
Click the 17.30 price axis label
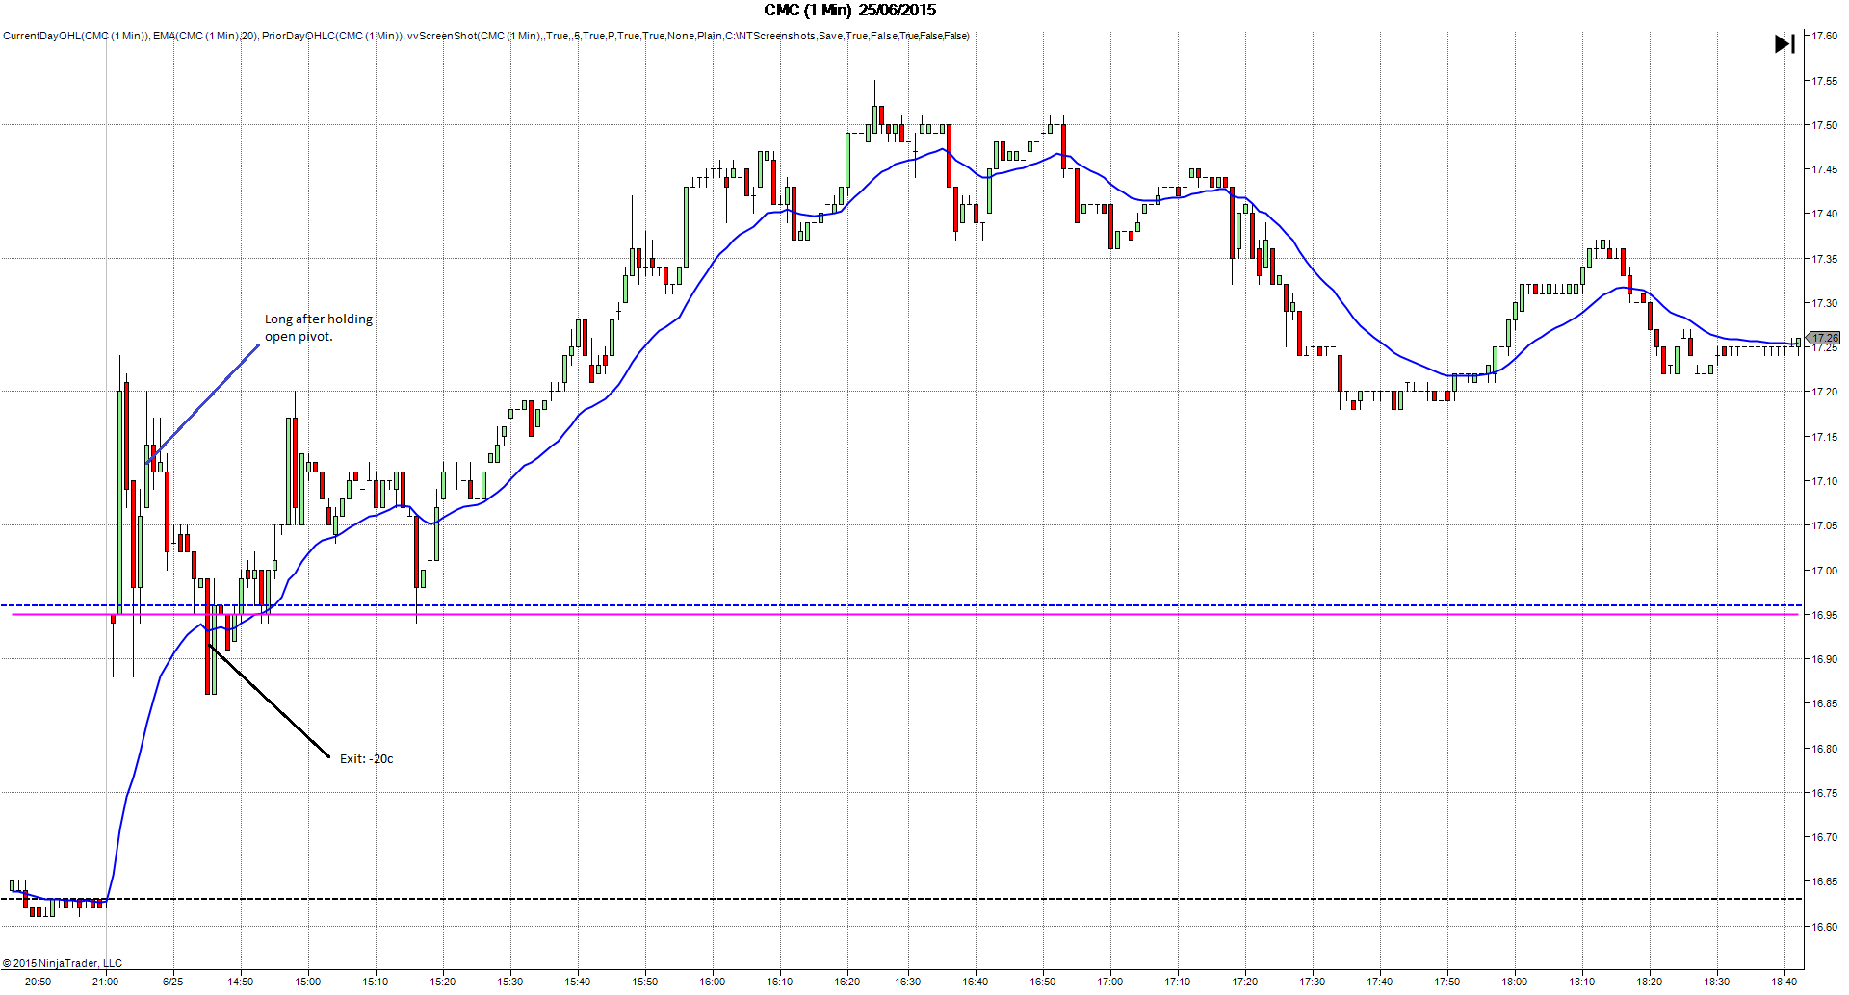pyautogui.click(x=1824, y=303)
